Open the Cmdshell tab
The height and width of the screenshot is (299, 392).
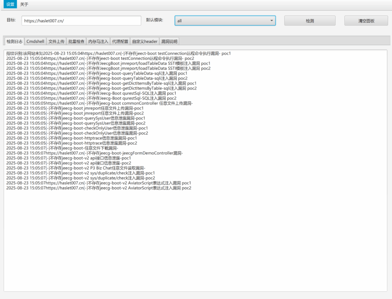pos(36,41)
